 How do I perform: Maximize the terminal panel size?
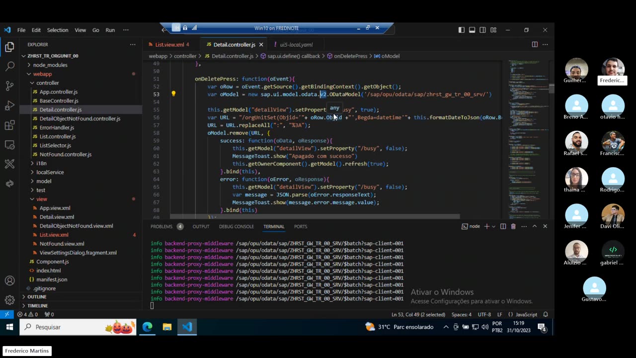tap(535, 226)
